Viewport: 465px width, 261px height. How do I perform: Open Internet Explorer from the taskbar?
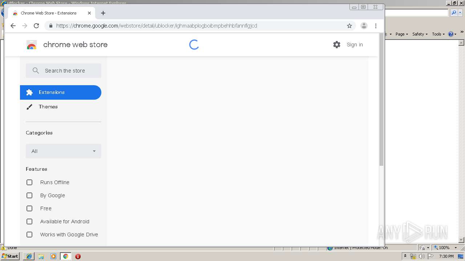(x=29, y=256)
